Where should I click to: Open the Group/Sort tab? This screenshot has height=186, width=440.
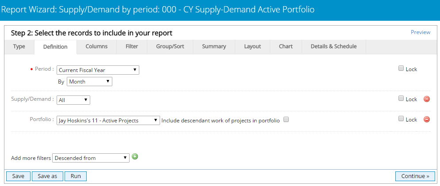[170, 46]
